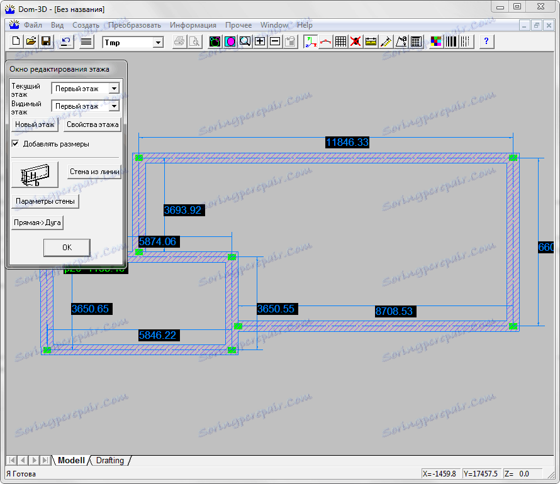Click the X coordinate status field
This screenshot has width=560, height=484.
pos(440,474)
